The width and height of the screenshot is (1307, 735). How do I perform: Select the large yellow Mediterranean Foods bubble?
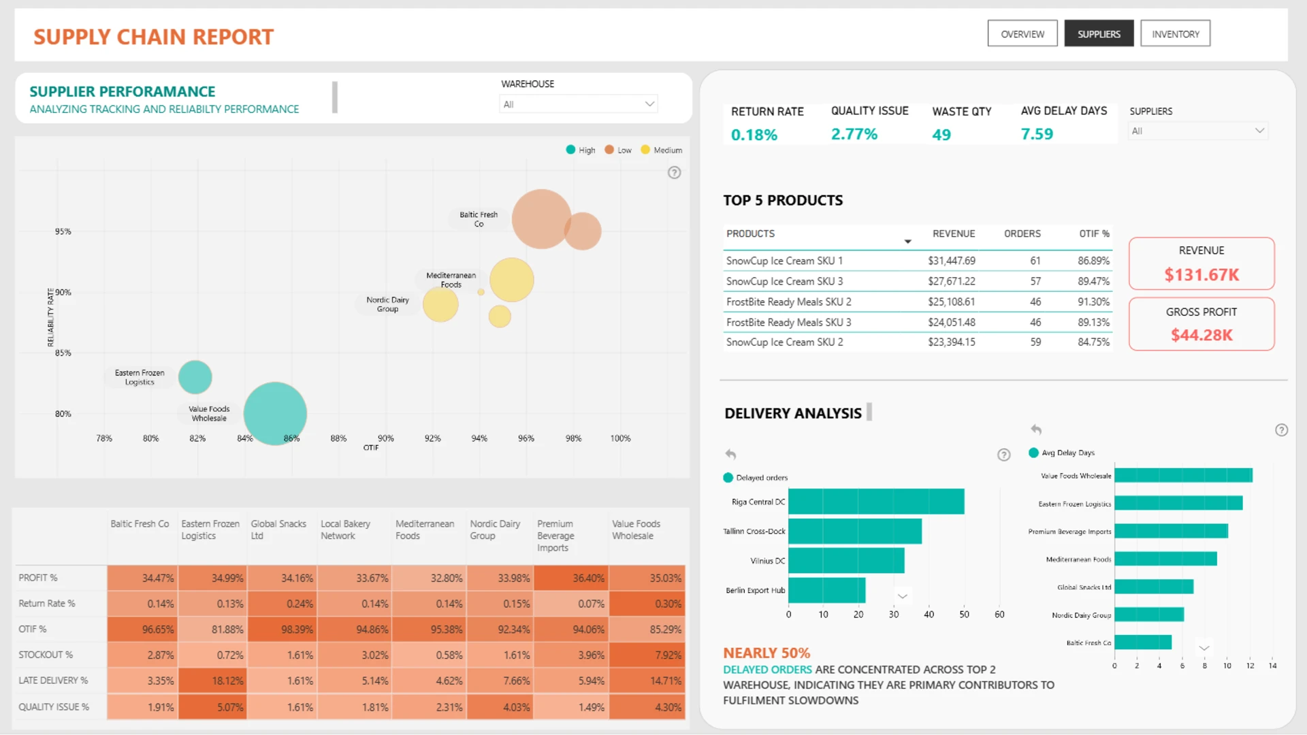pos(511,280)
